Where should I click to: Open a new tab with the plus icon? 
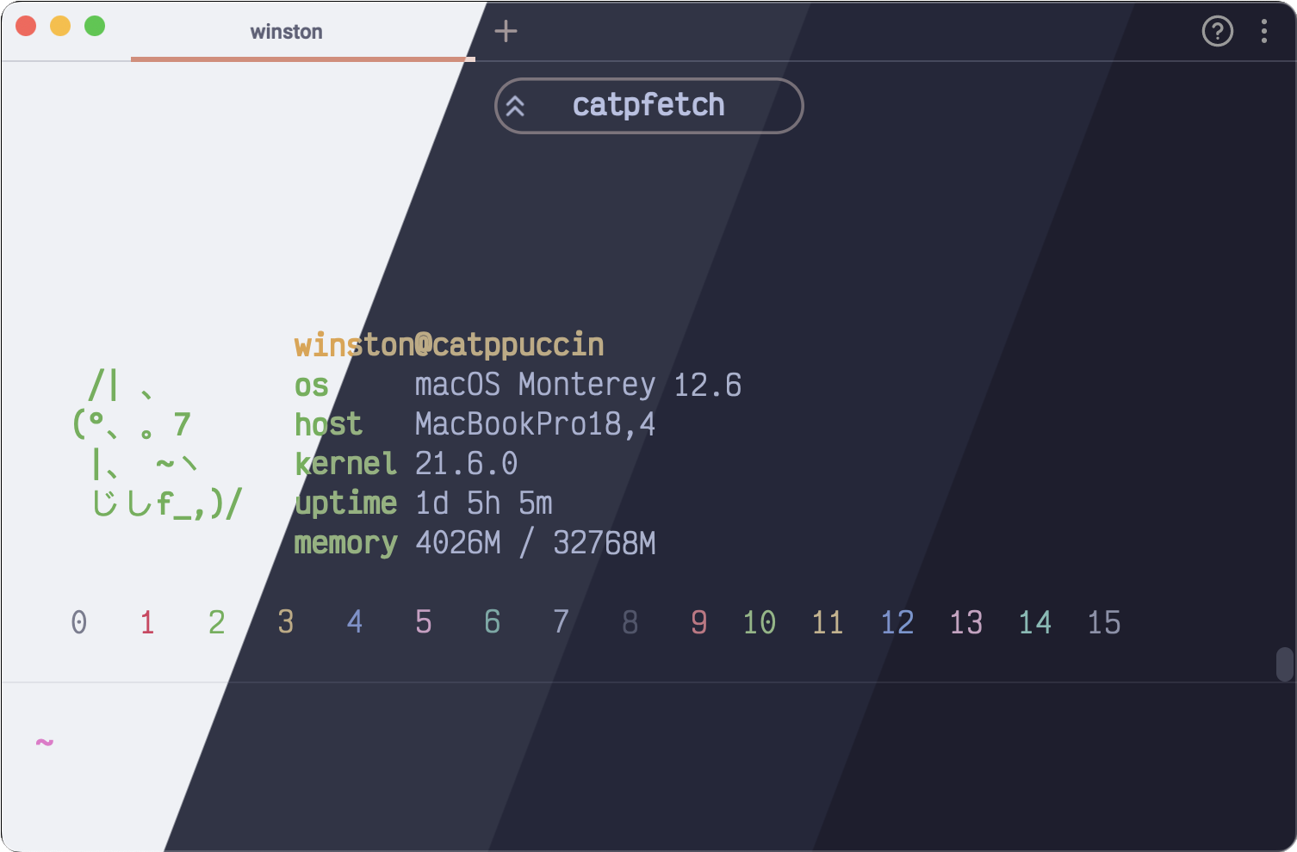pyautogui.click(x=506, y=32)
